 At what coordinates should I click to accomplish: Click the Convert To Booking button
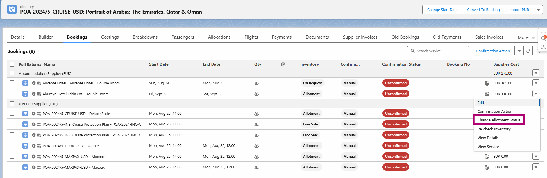[x=483, y=10]
